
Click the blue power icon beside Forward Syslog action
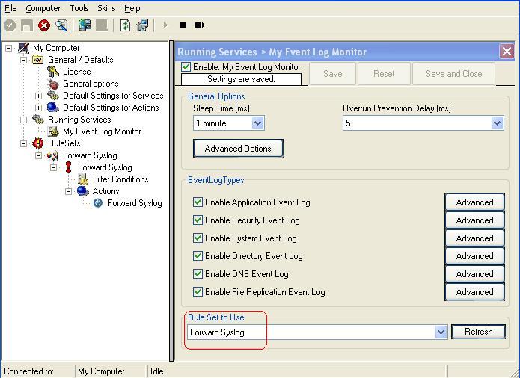[x=98, y=203]
